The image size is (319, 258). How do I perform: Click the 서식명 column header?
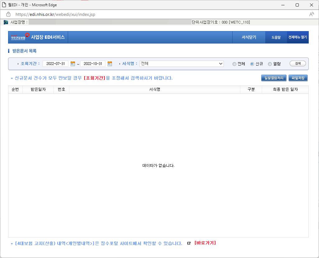tap(155, 90)
